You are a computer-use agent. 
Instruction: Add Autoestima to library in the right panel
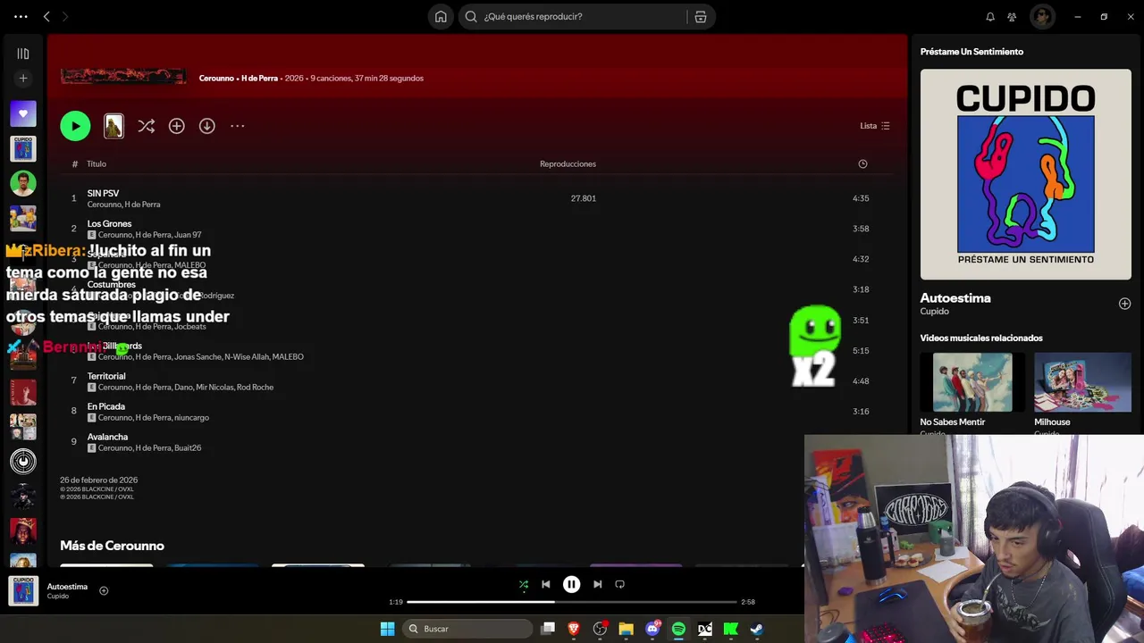1124,304
